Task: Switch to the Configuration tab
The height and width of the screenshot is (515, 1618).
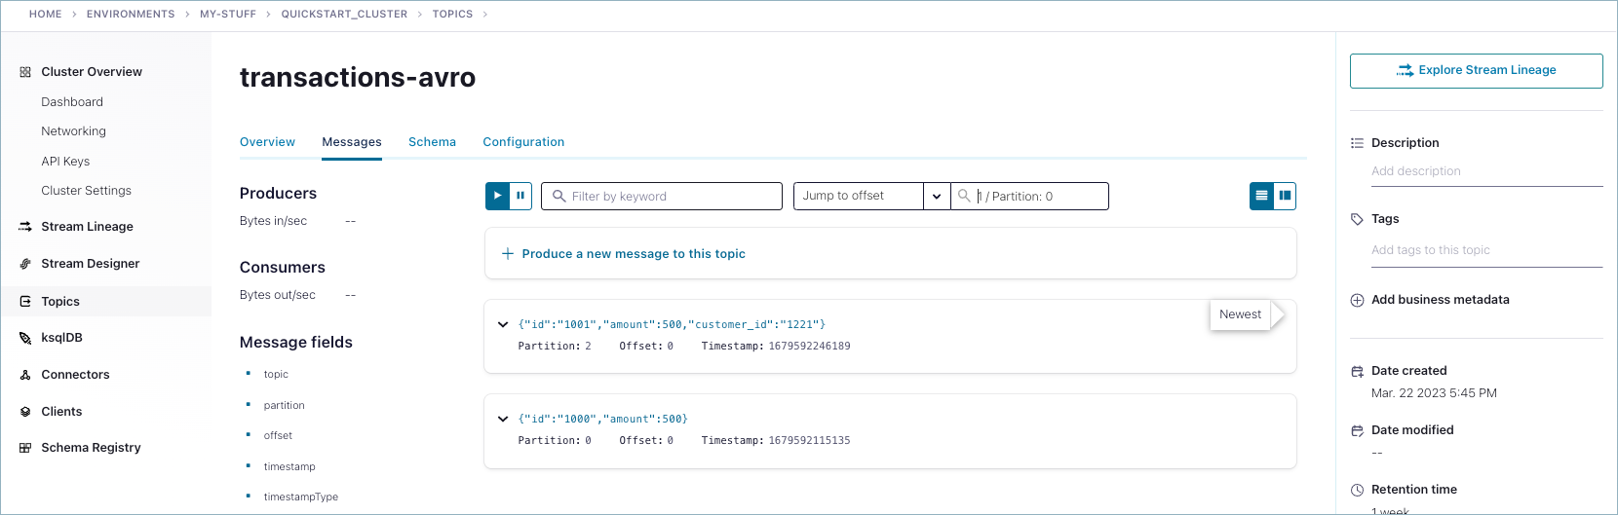Action: (x=523, y=142)
